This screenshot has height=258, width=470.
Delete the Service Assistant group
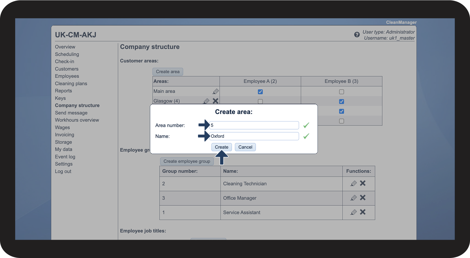(363, 212)
